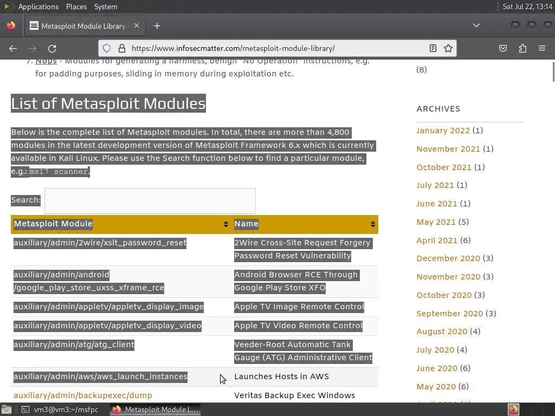The height and width of the screenshot is (416, 555).
Task: Open the May 2021 archive
Action: click(x=436, y=222)
